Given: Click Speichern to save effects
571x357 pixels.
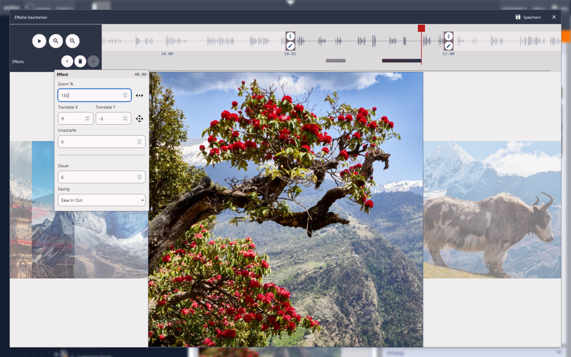Looking at the screenshot, I should click(528, 17).
